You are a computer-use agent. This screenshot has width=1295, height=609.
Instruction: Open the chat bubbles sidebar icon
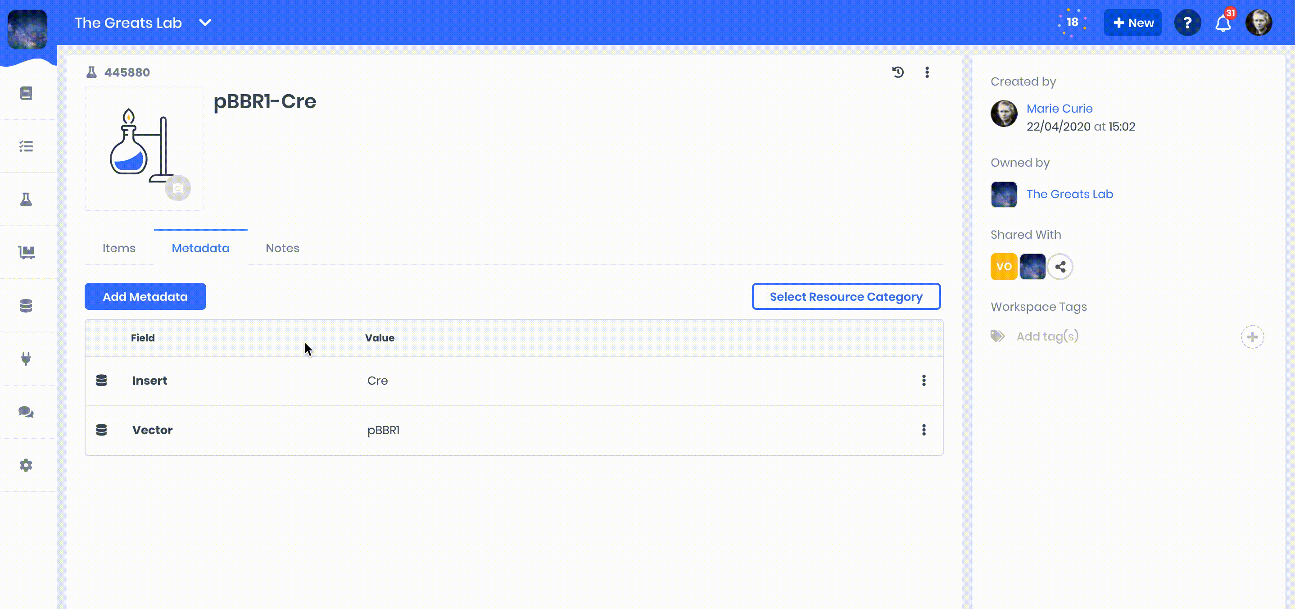tap(26, 412)
